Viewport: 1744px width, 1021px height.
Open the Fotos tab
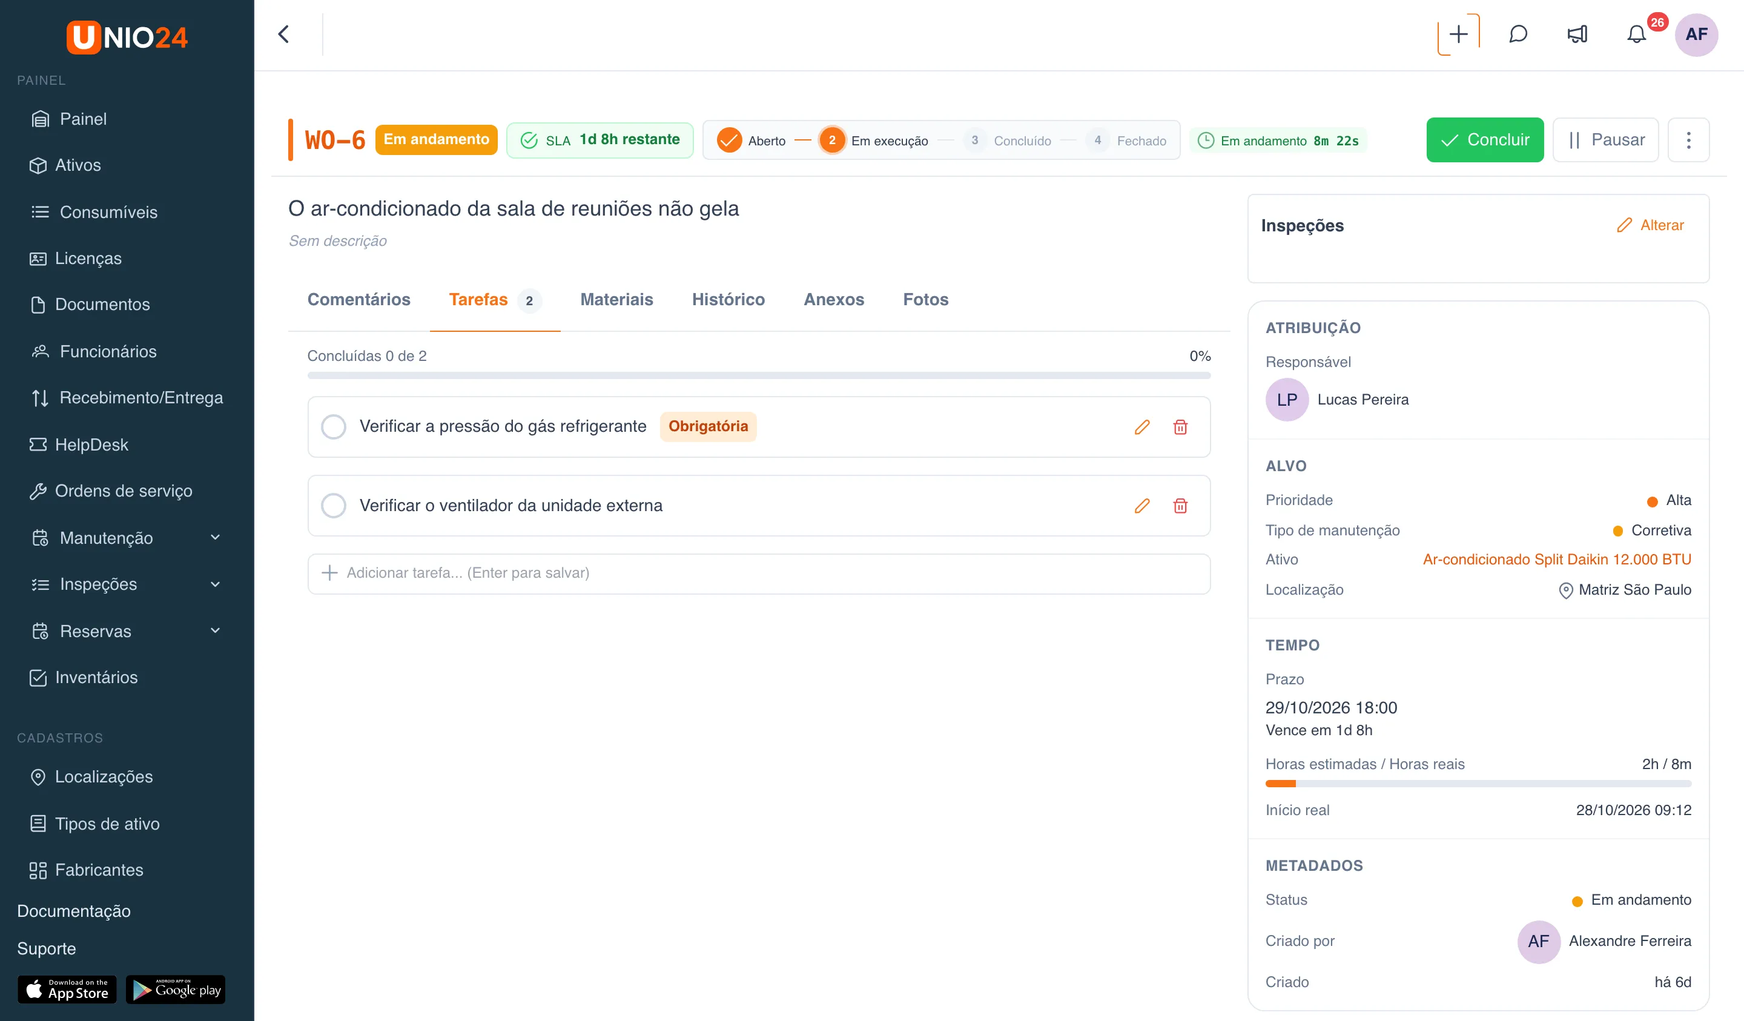925,300
